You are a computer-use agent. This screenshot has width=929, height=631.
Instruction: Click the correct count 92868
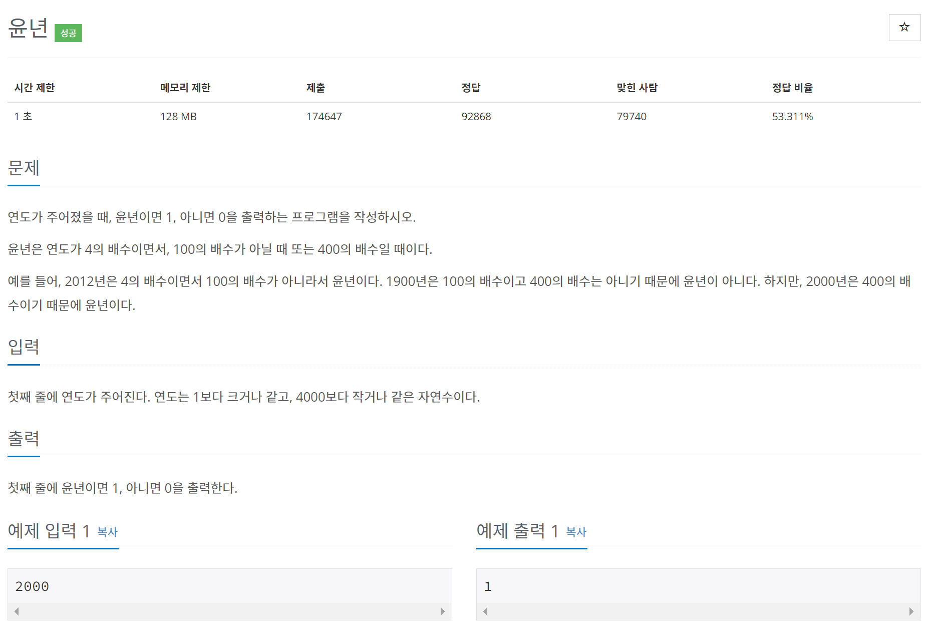pos(476,116)
